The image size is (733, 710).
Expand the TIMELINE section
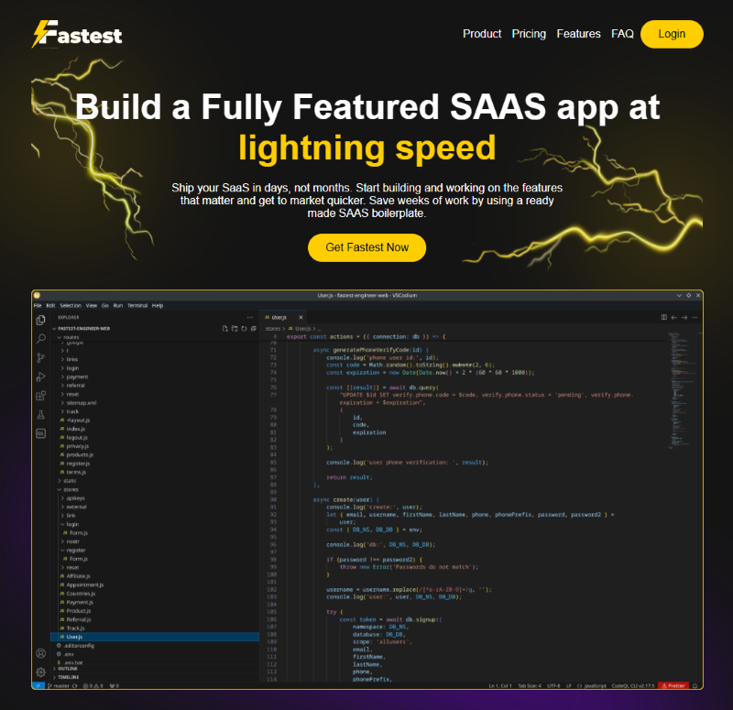68,677
